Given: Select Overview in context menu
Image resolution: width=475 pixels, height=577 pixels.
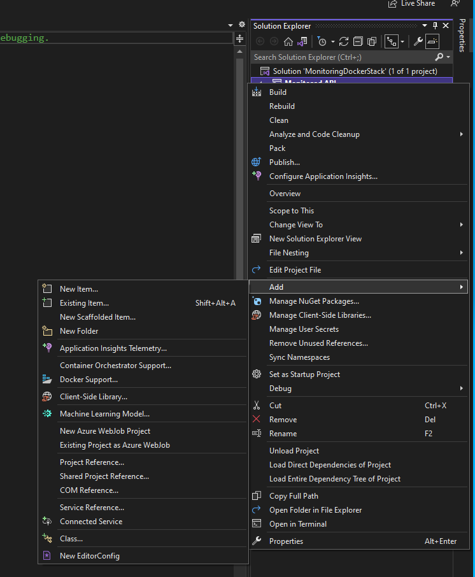Looking at the screenshot, I should pos(358,193).
